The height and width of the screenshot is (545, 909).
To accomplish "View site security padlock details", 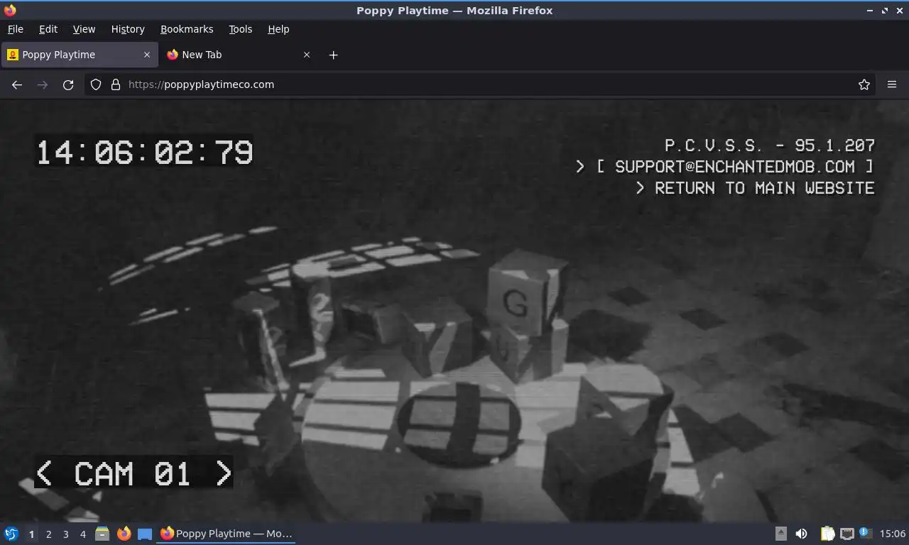I will point(116,84).
